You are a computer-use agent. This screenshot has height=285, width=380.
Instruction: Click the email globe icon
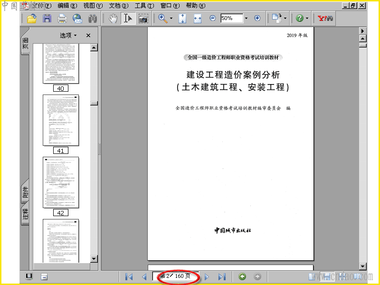point(77,19)
